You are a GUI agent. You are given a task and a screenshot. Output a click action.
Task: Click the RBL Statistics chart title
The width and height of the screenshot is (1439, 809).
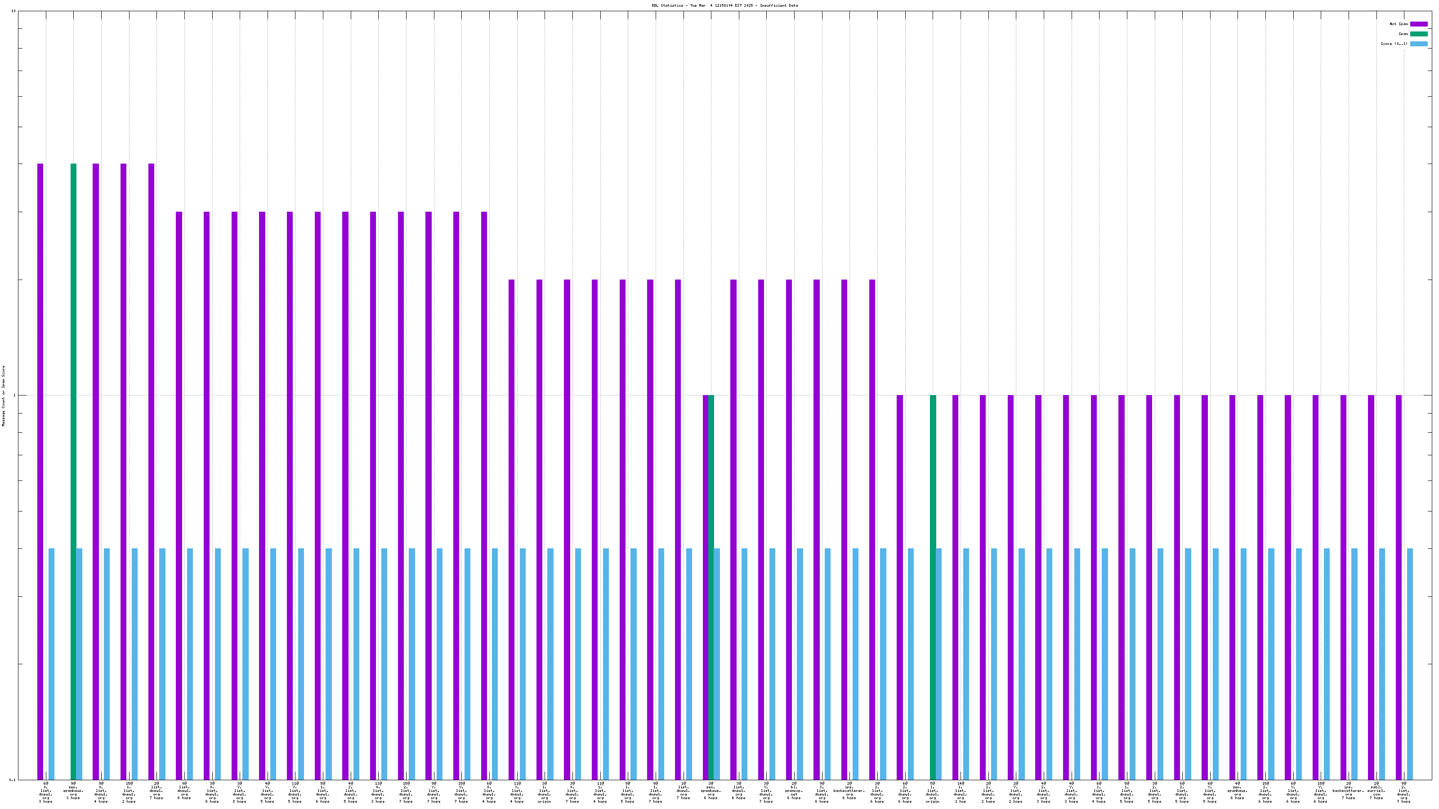[724, 5]
